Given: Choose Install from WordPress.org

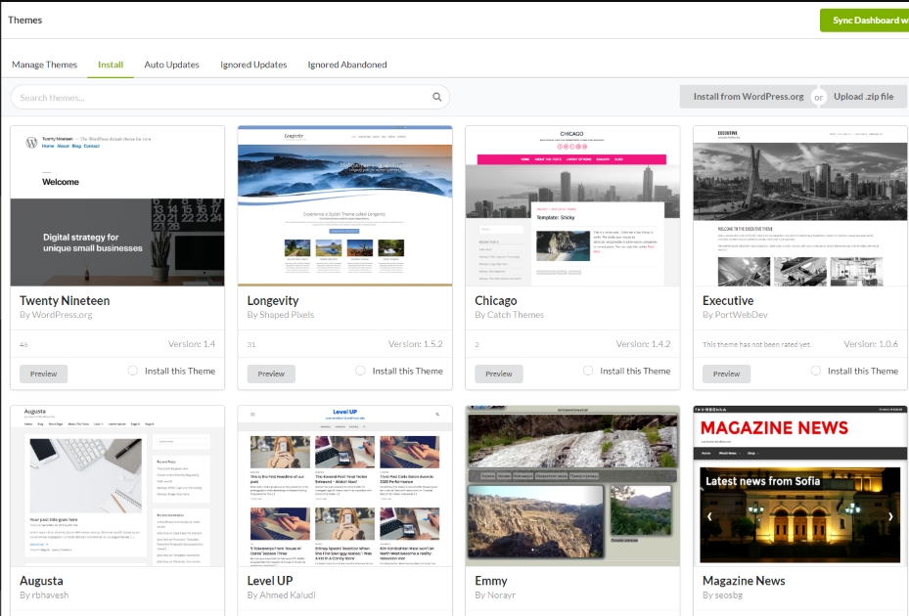Looking at the screenshot, I should tap(748, 97).
